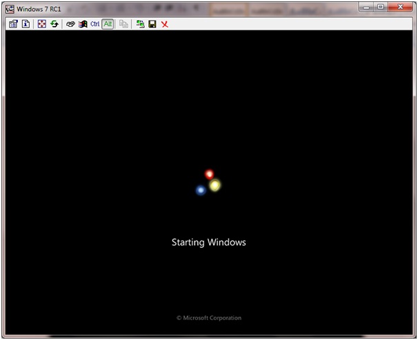Open the connection options icon

(13, 24)
